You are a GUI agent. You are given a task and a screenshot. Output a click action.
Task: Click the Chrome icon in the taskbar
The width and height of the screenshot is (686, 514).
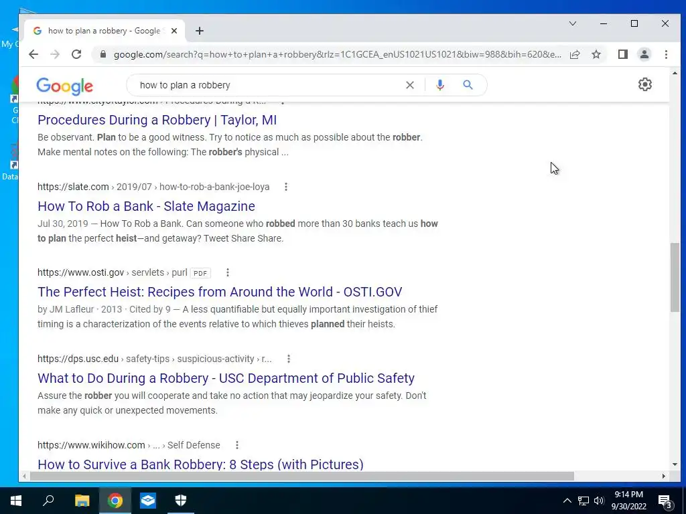[x=115, y=501]
